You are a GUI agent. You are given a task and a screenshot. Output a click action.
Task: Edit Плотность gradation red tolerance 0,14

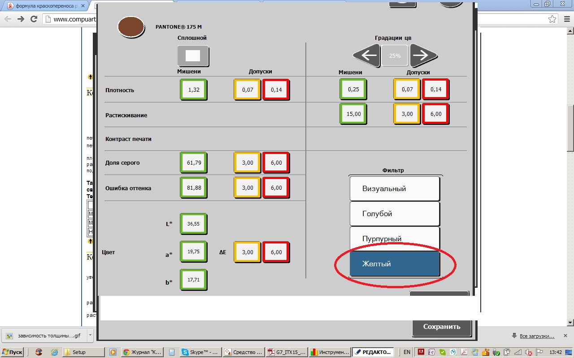[435, 89]
